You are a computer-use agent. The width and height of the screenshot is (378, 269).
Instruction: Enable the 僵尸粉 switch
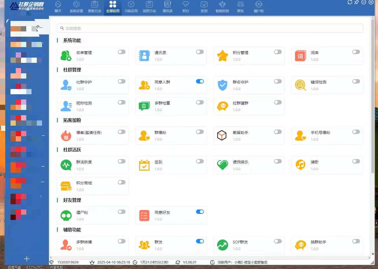point(122,212)
